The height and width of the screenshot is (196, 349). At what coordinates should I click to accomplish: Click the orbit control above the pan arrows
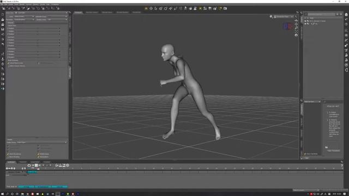(x=296, y=20)
